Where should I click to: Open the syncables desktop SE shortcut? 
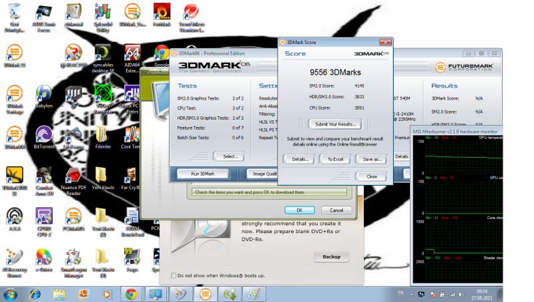click(103, 58)
